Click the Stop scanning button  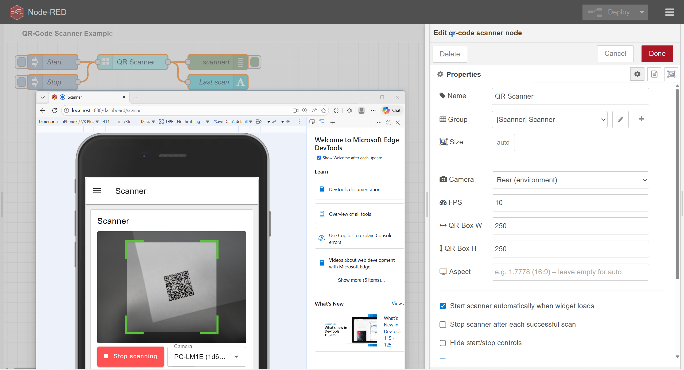(x=130, y=356)
